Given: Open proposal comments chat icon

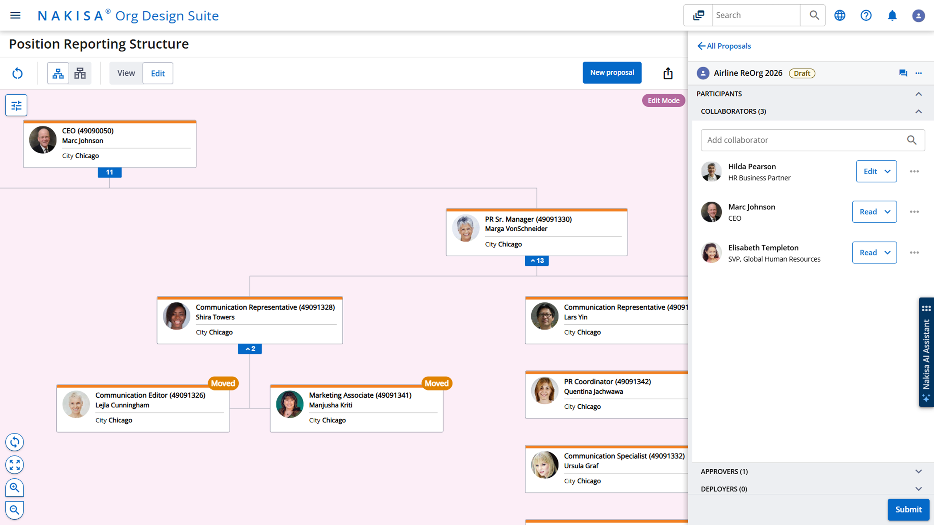Looking at the screenshot, I should [903, 73].
